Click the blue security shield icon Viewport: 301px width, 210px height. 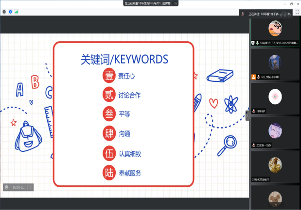10,12
